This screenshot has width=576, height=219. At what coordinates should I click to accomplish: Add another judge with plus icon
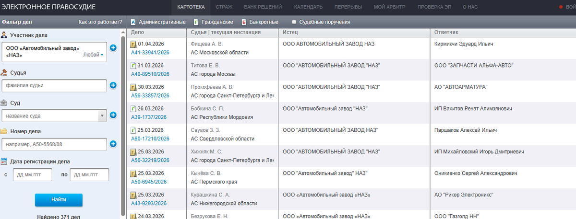(113, 86)
